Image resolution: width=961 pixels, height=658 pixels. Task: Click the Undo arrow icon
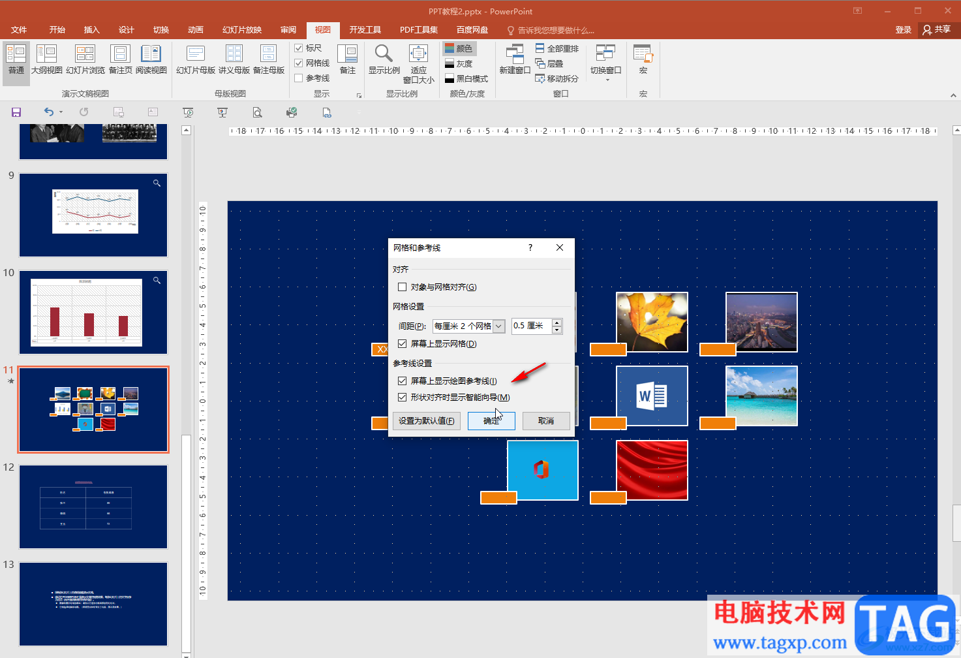tap(48, 112)
